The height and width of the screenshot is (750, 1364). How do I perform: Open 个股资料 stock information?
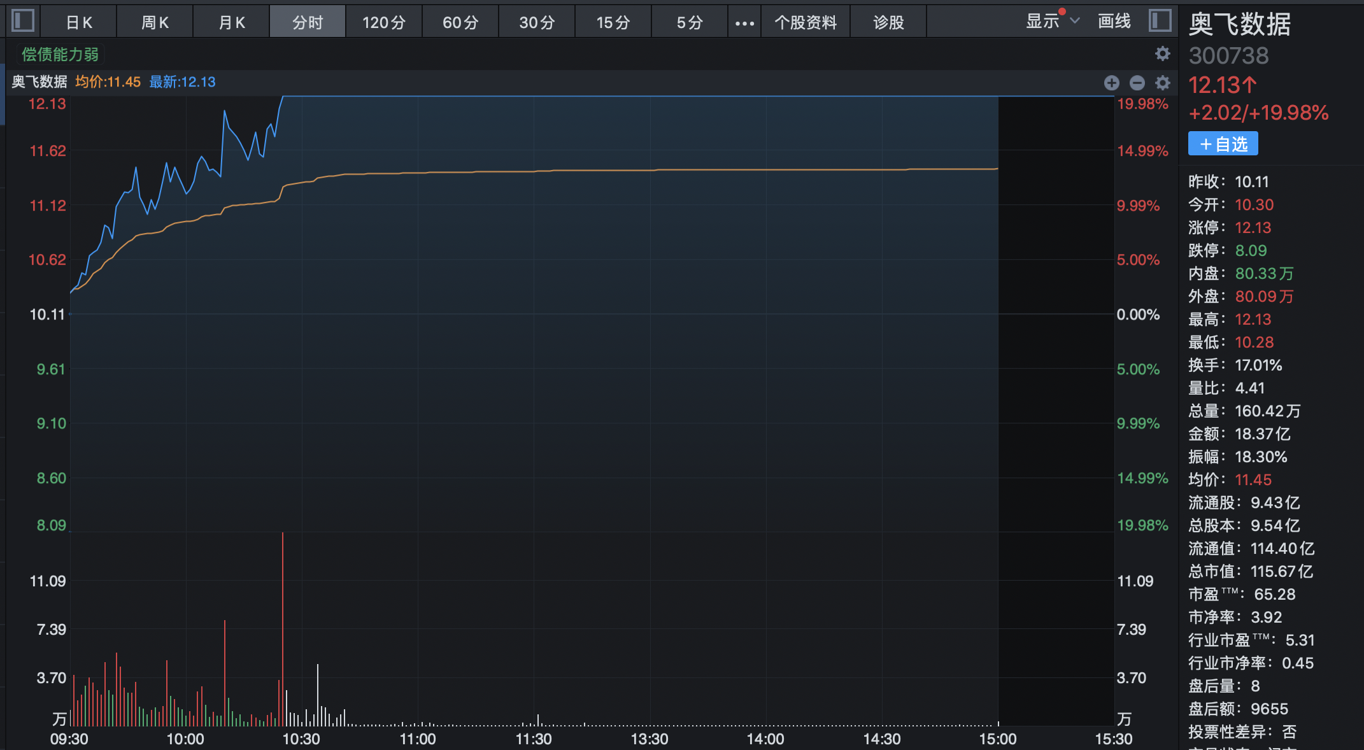click(805, 23)
